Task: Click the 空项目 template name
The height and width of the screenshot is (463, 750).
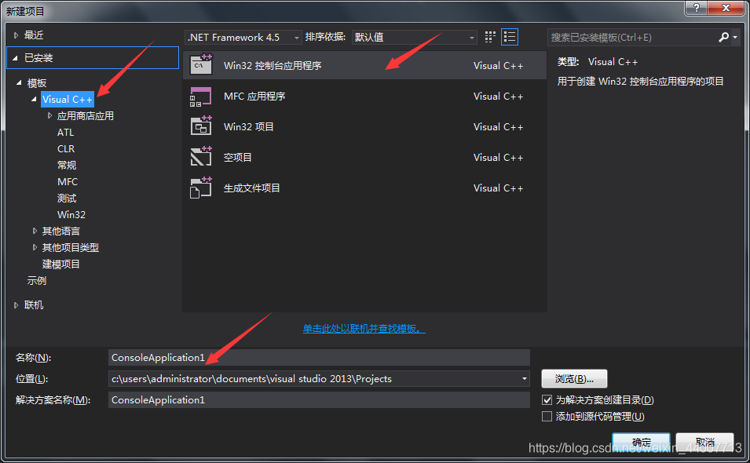Action: [238, 157]
